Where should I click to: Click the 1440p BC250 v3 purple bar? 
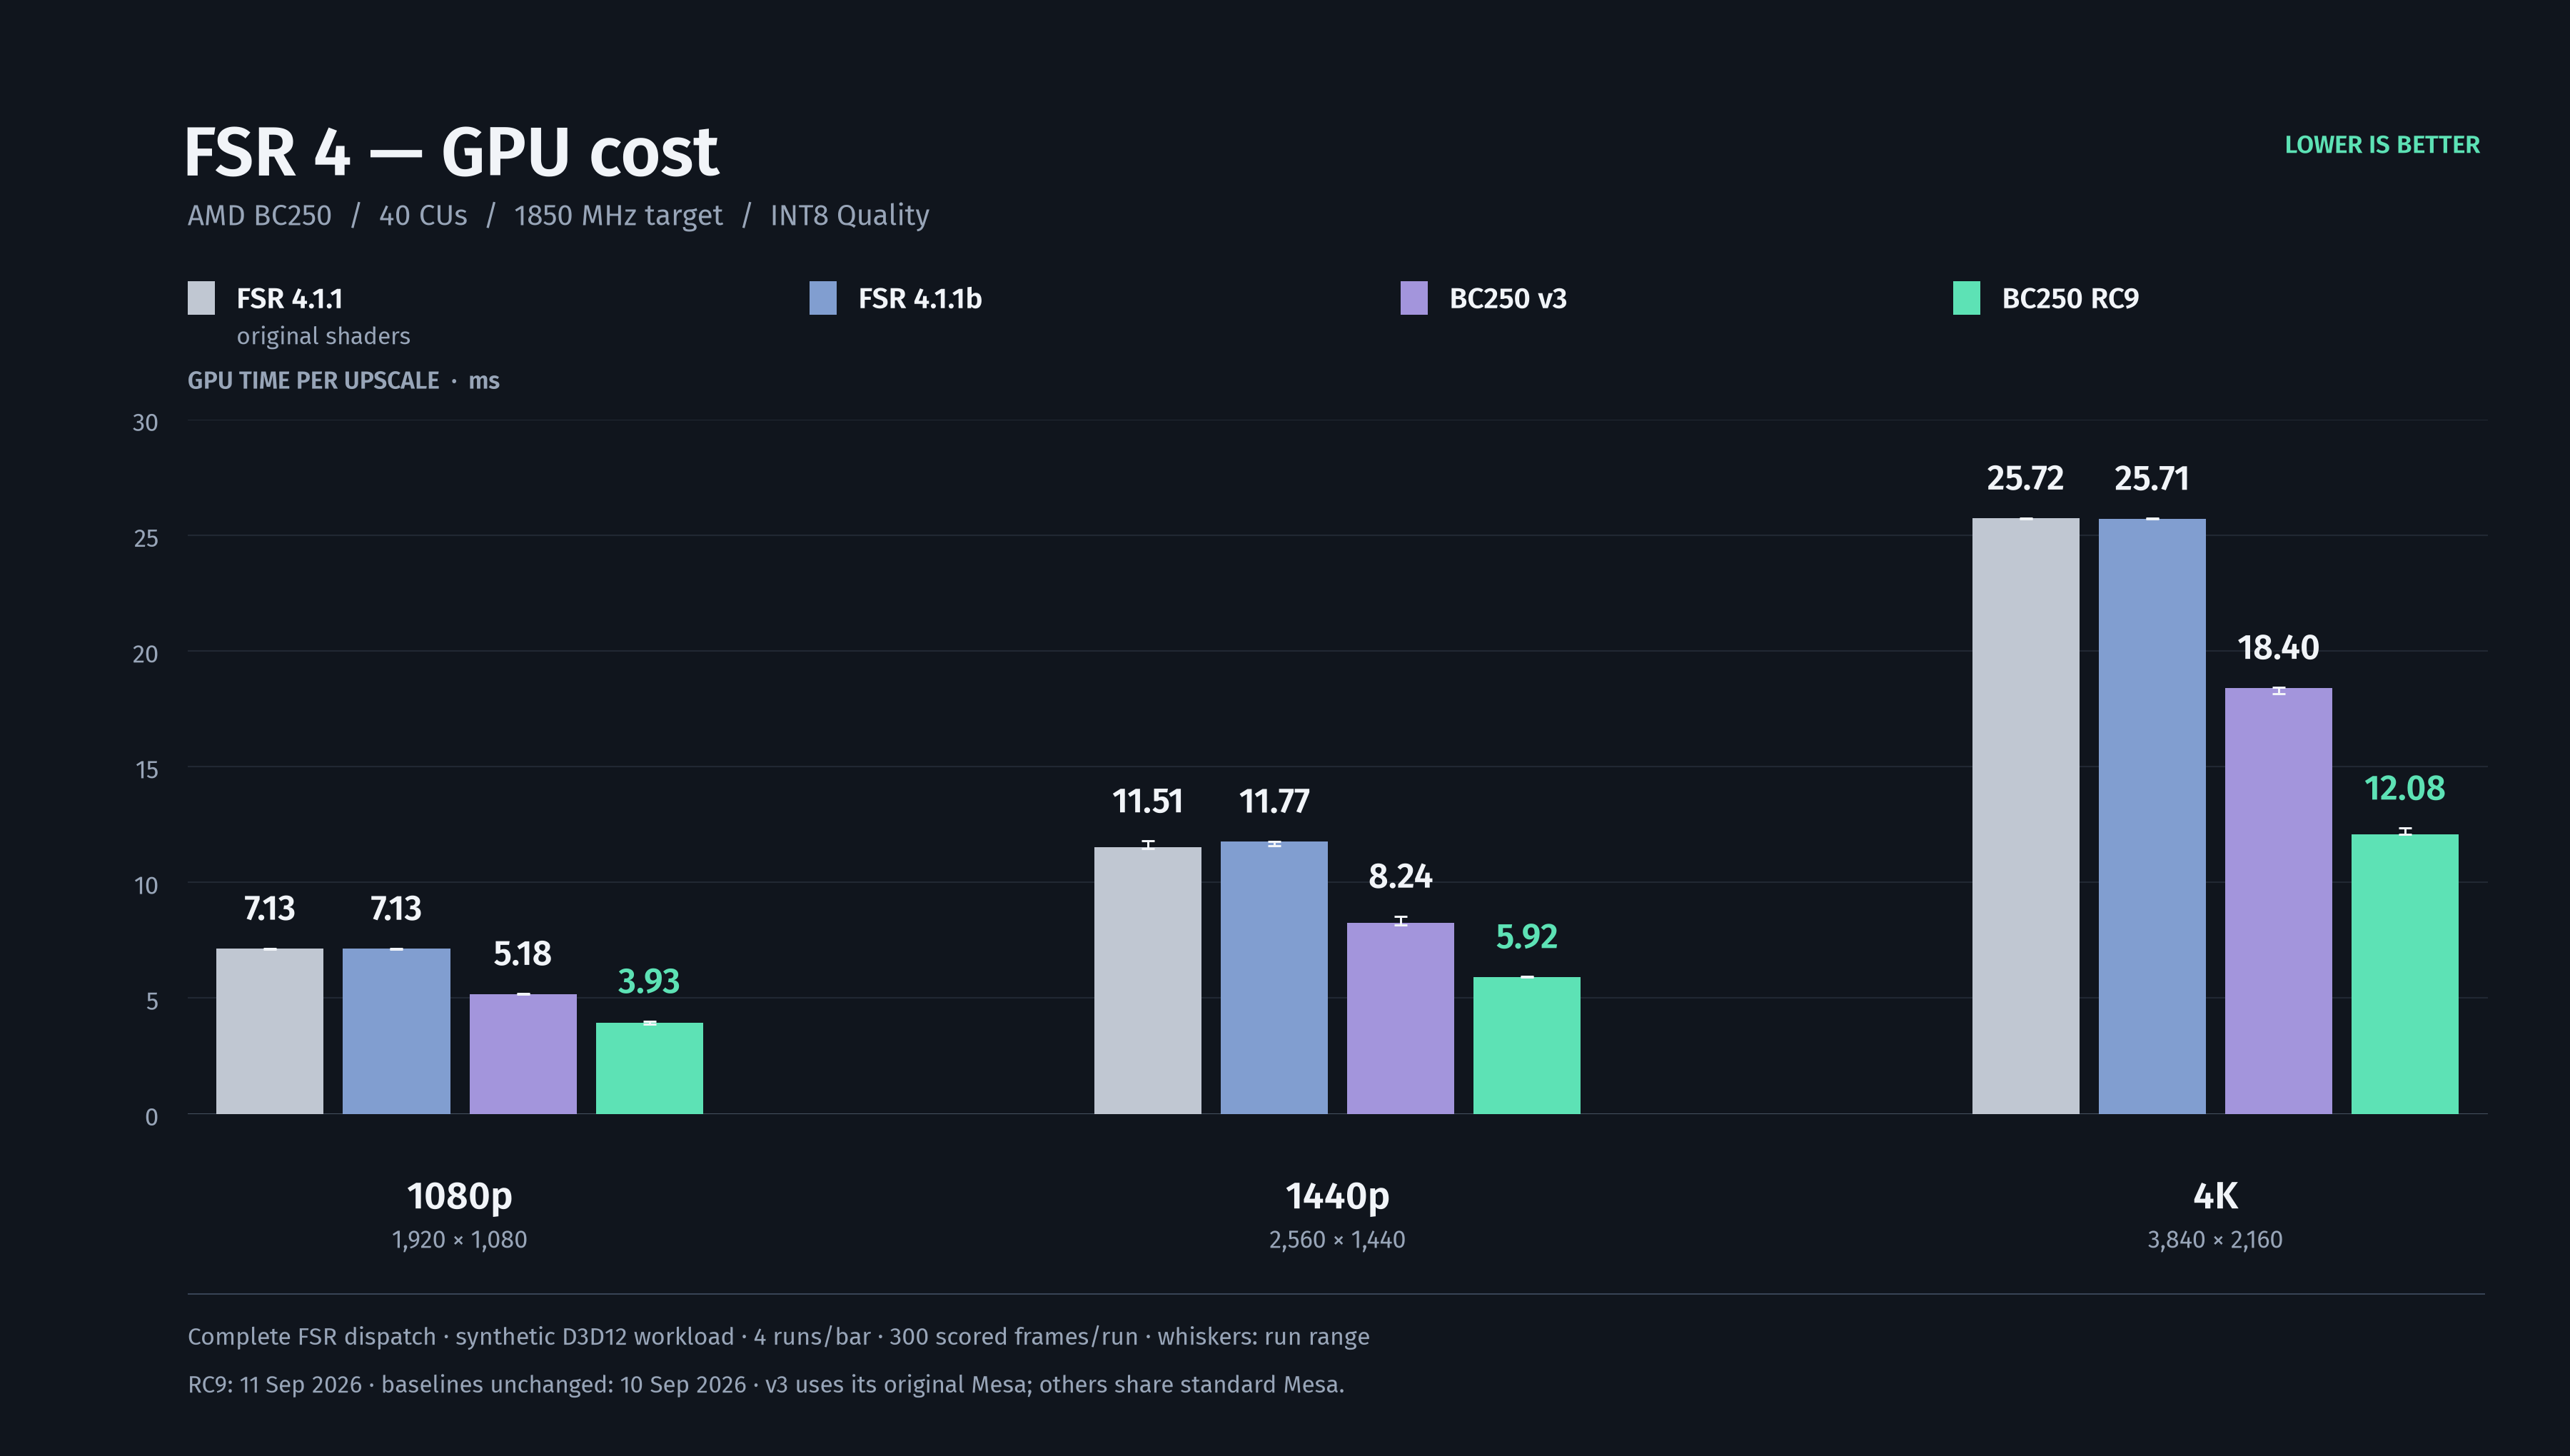(1400, 1018)
